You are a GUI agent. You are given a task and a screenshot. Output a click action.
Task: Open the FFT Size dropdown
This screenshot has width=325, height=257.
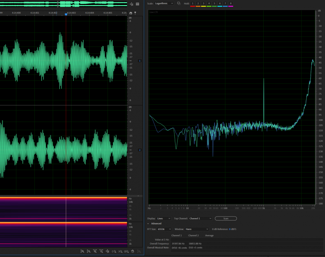[164, 229]
